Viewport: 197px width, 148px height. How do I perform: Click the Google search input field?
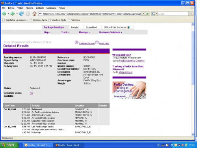(x=173, y=14)
